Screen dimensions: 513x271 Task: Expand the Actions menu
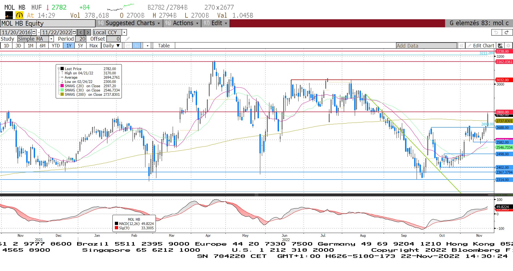182,23
